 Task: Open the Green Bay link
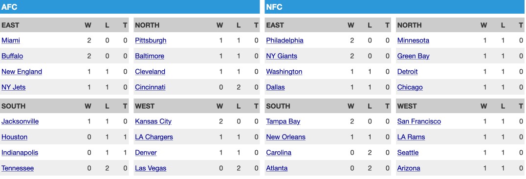(x=413, y=56)
